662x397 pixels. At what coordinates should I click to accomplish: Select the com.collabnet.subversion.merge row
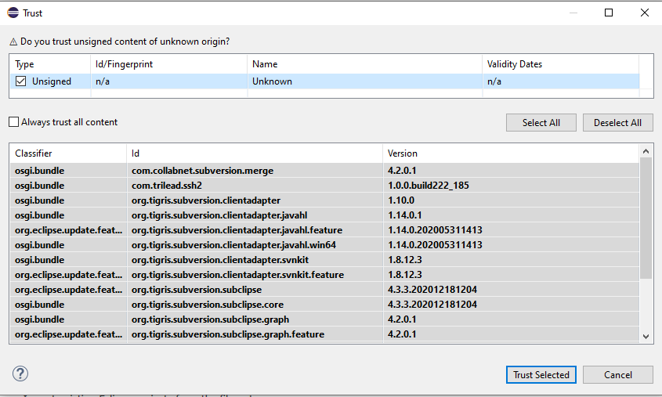coord(324,171)
